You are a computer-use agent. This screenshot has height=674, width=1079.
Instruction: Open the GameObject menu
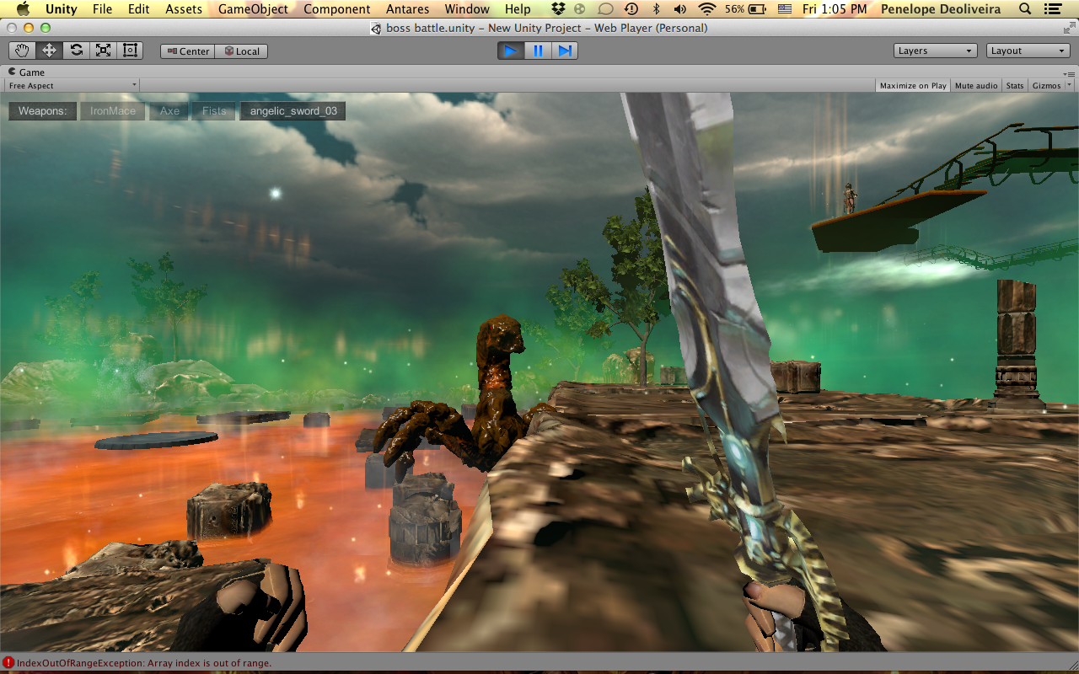[253, 9]
